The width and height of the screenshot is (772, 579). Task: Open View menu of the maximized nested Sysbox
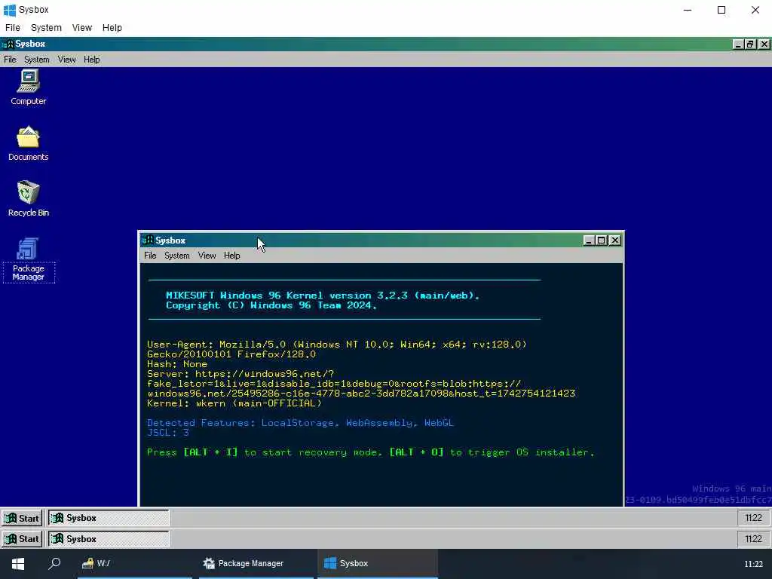pyautogui.click(x=66, y=60)
